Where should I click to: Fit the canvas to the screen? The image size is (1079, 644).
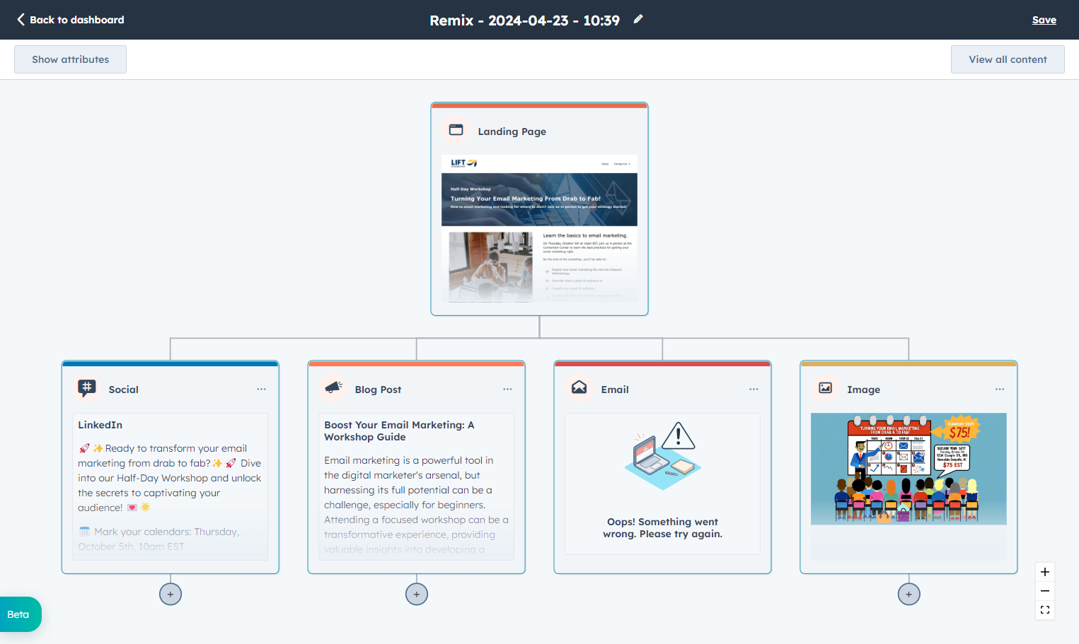point(1045,610)
